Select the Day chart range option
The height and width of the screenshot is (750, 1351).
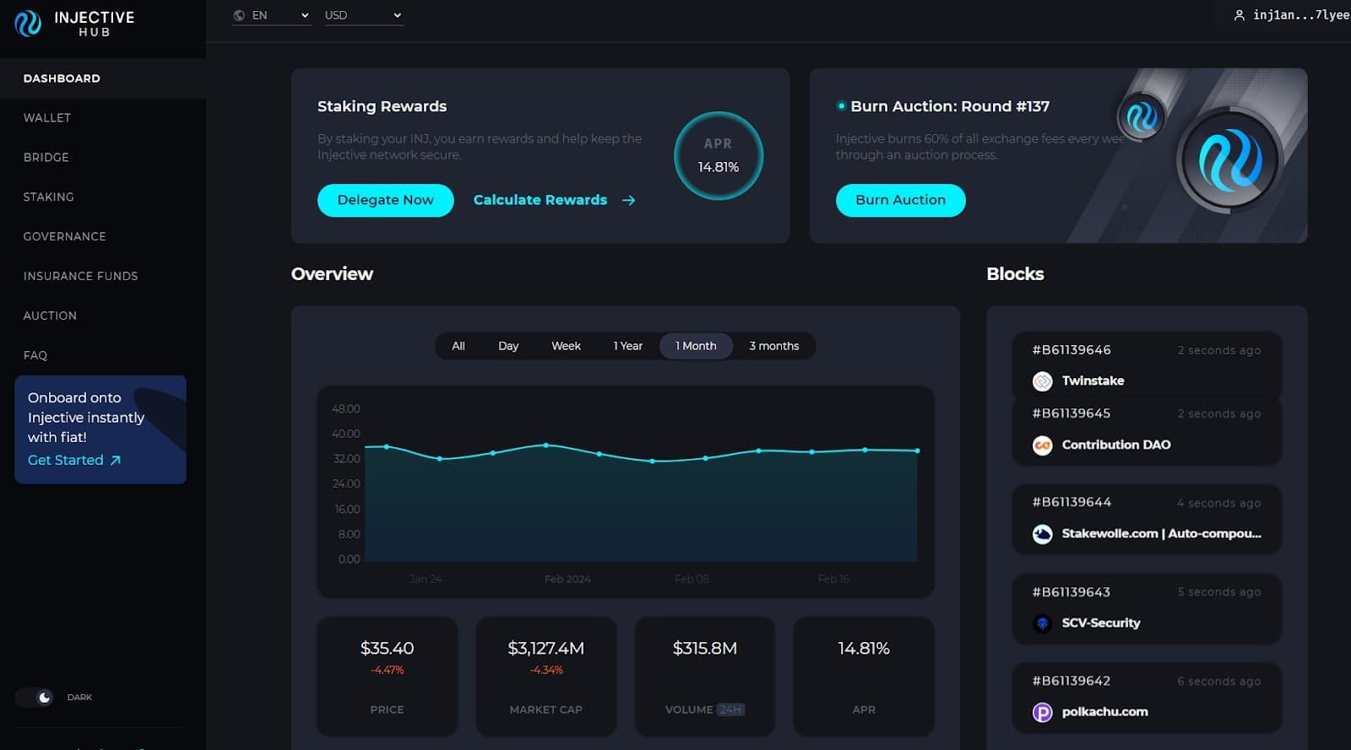coord(507,346)
